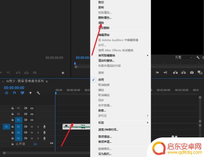Toggle sync lock for video track V1

(x=25, y=120)
